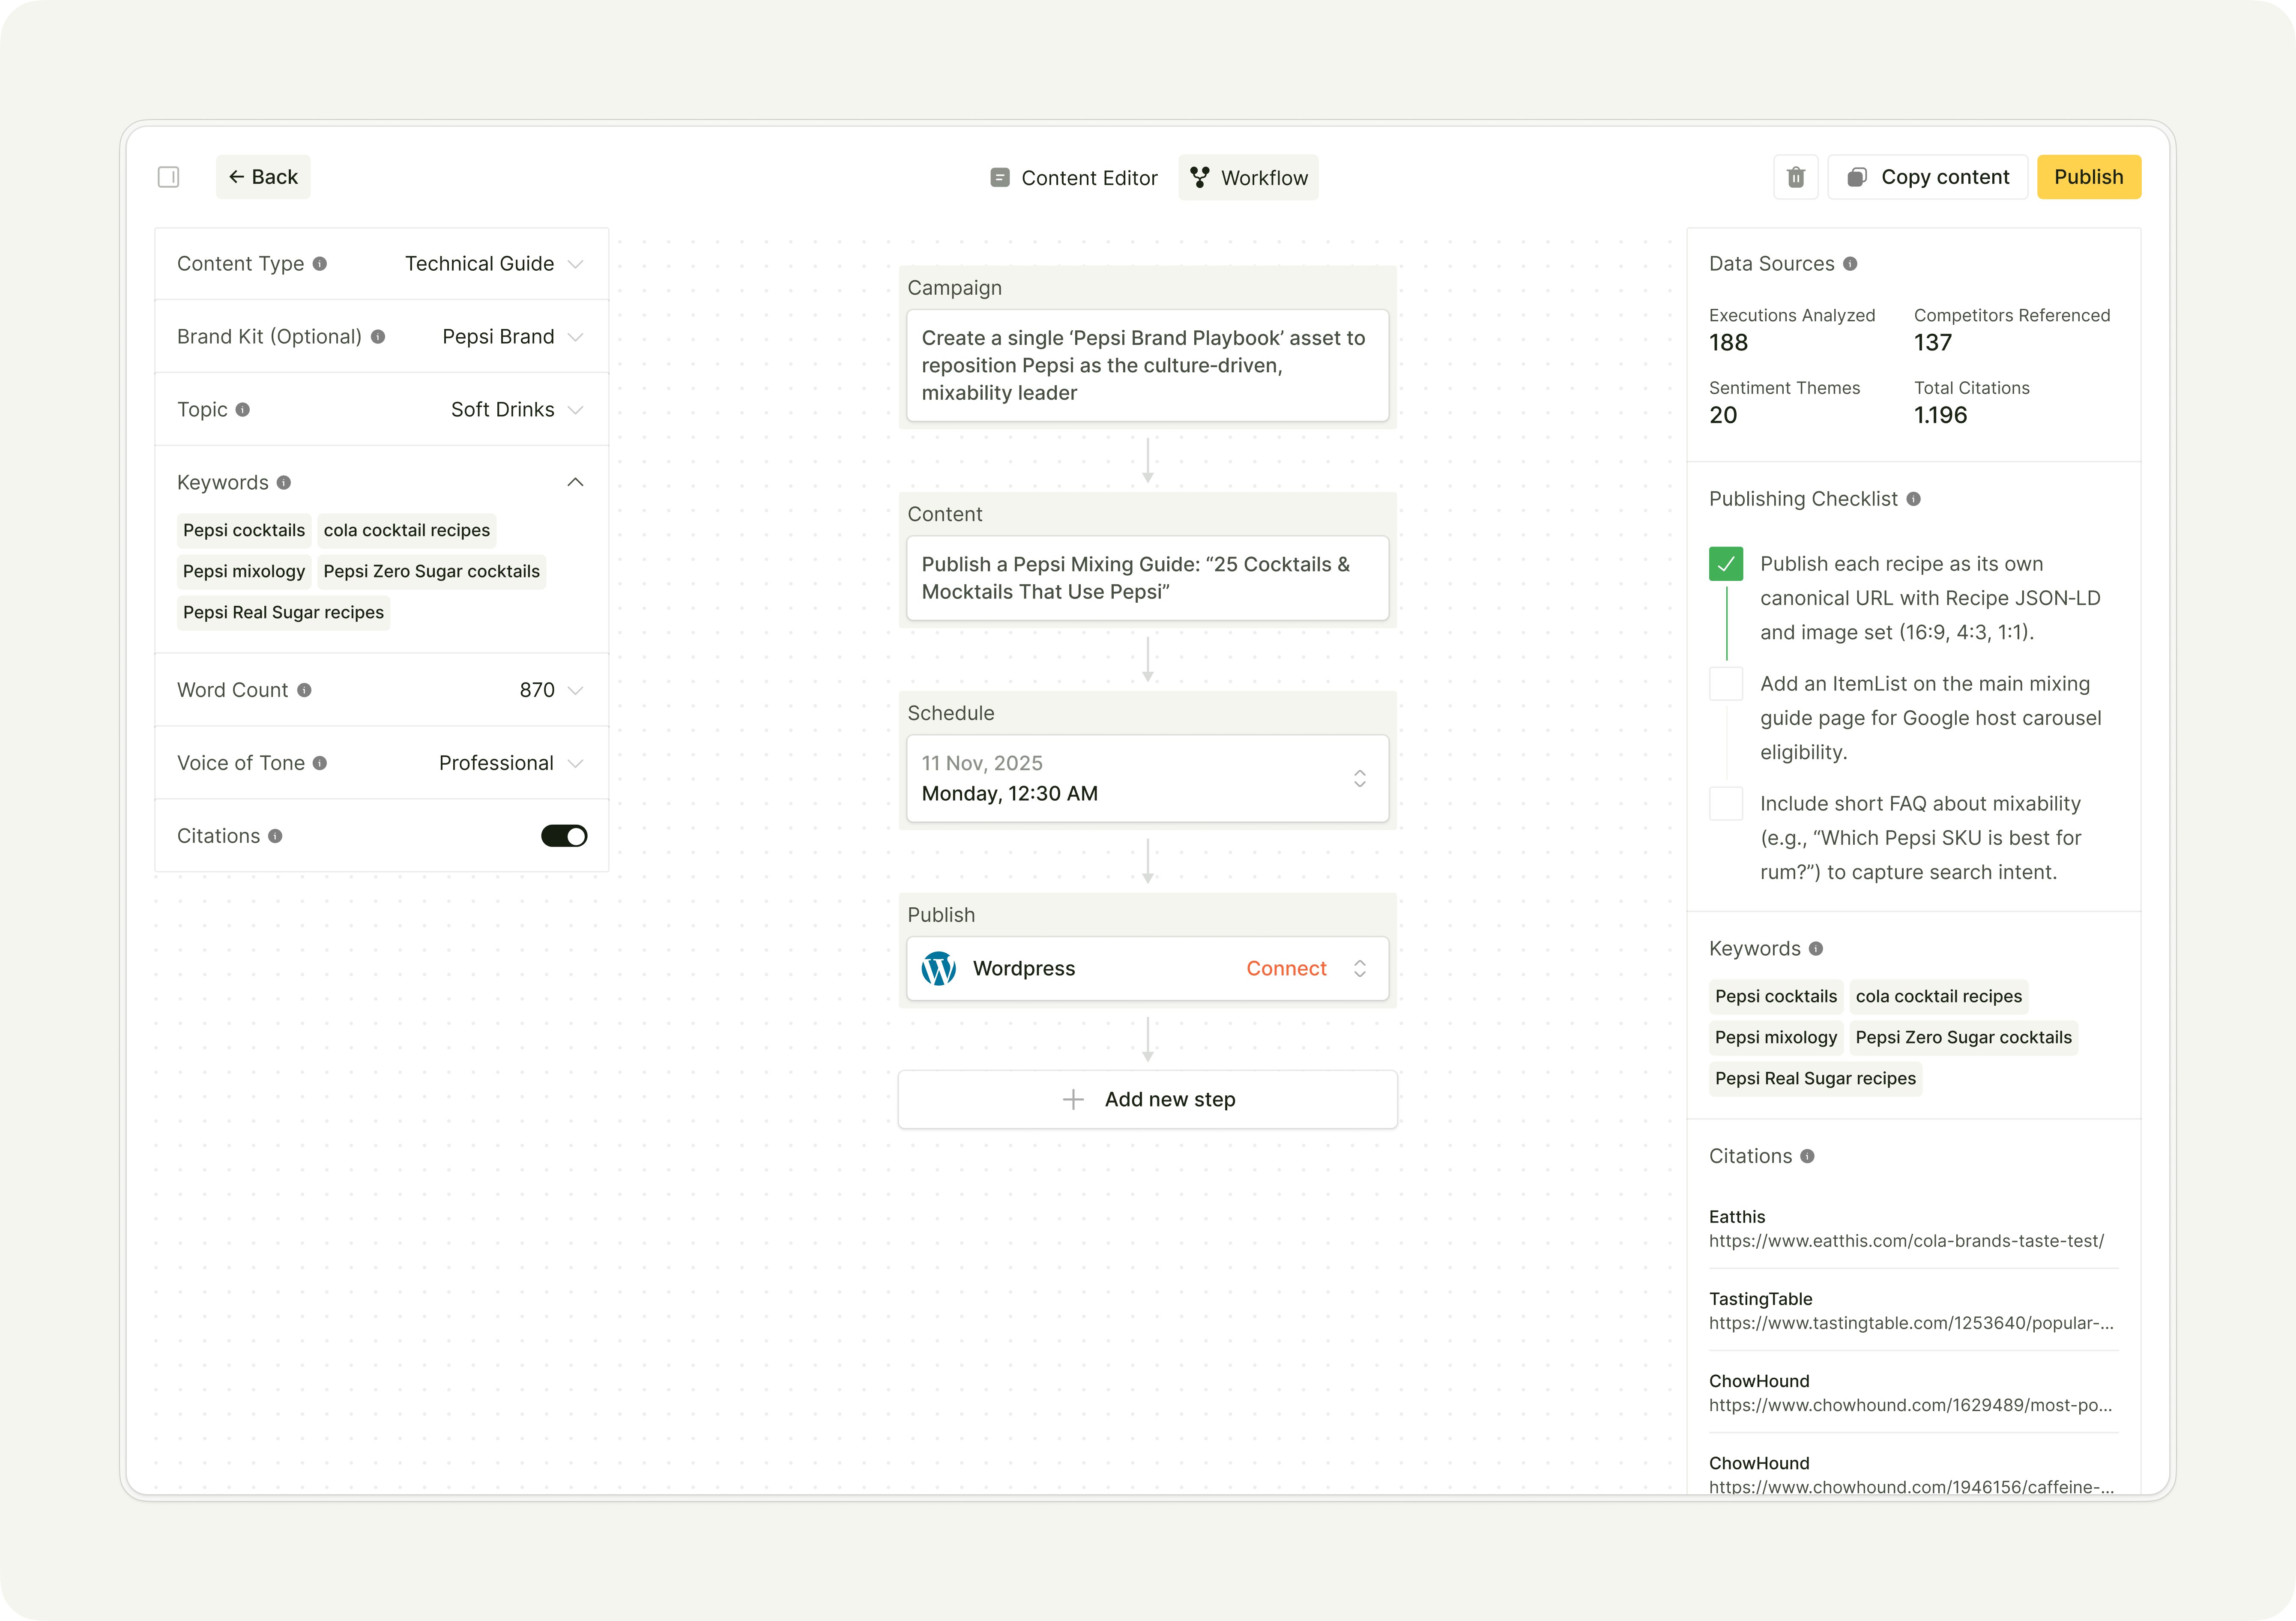The height and width of the screenshot is (1621, 2296).
Task: Open the Brand Kit Pepsi Brand dropdown
Action: (513, 337)
